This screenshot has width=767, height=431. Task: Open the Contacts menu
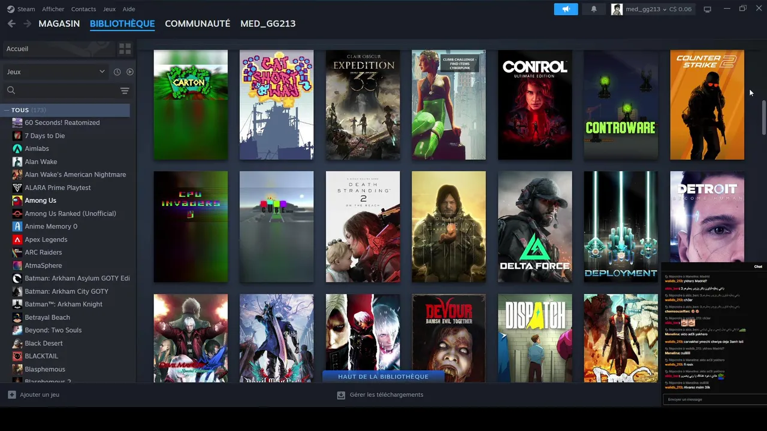(x=83, y=9)
